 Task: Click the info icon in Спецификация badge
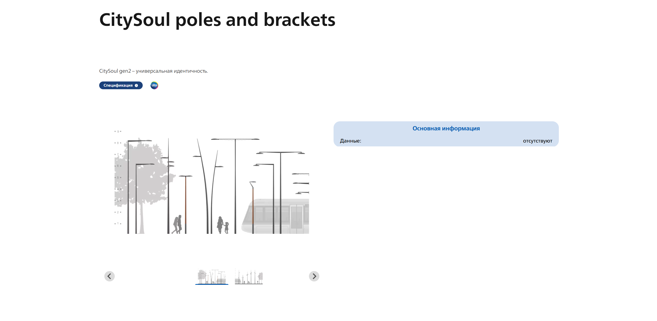136,86
